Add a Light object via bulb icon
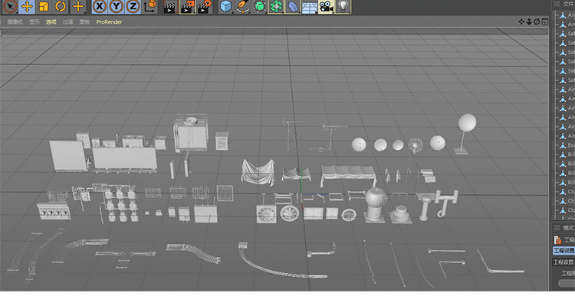 pyautogui.click(x=343, y=7)
